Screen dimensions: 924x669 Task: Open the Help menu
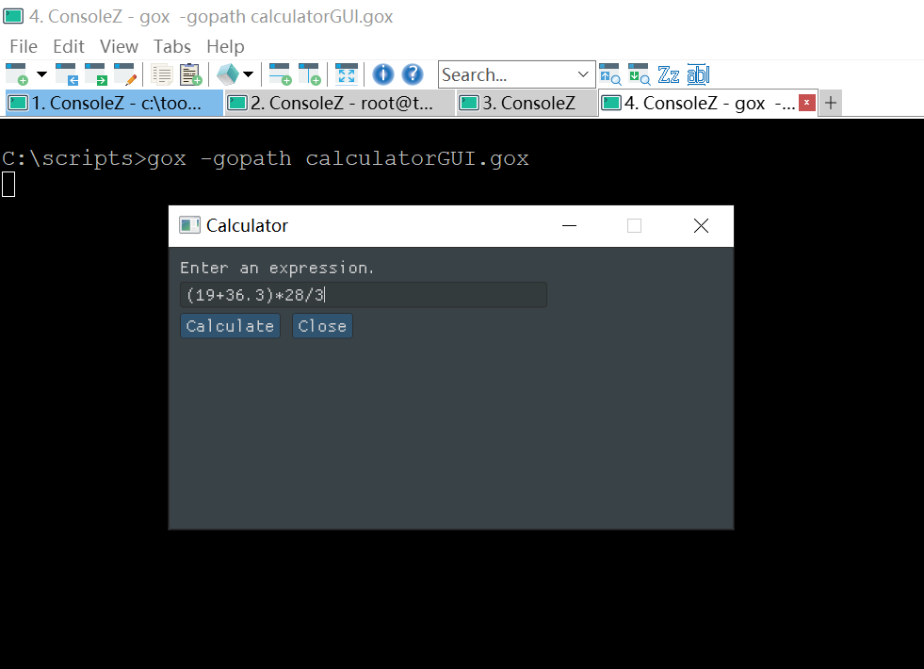[x=225, y=46]
